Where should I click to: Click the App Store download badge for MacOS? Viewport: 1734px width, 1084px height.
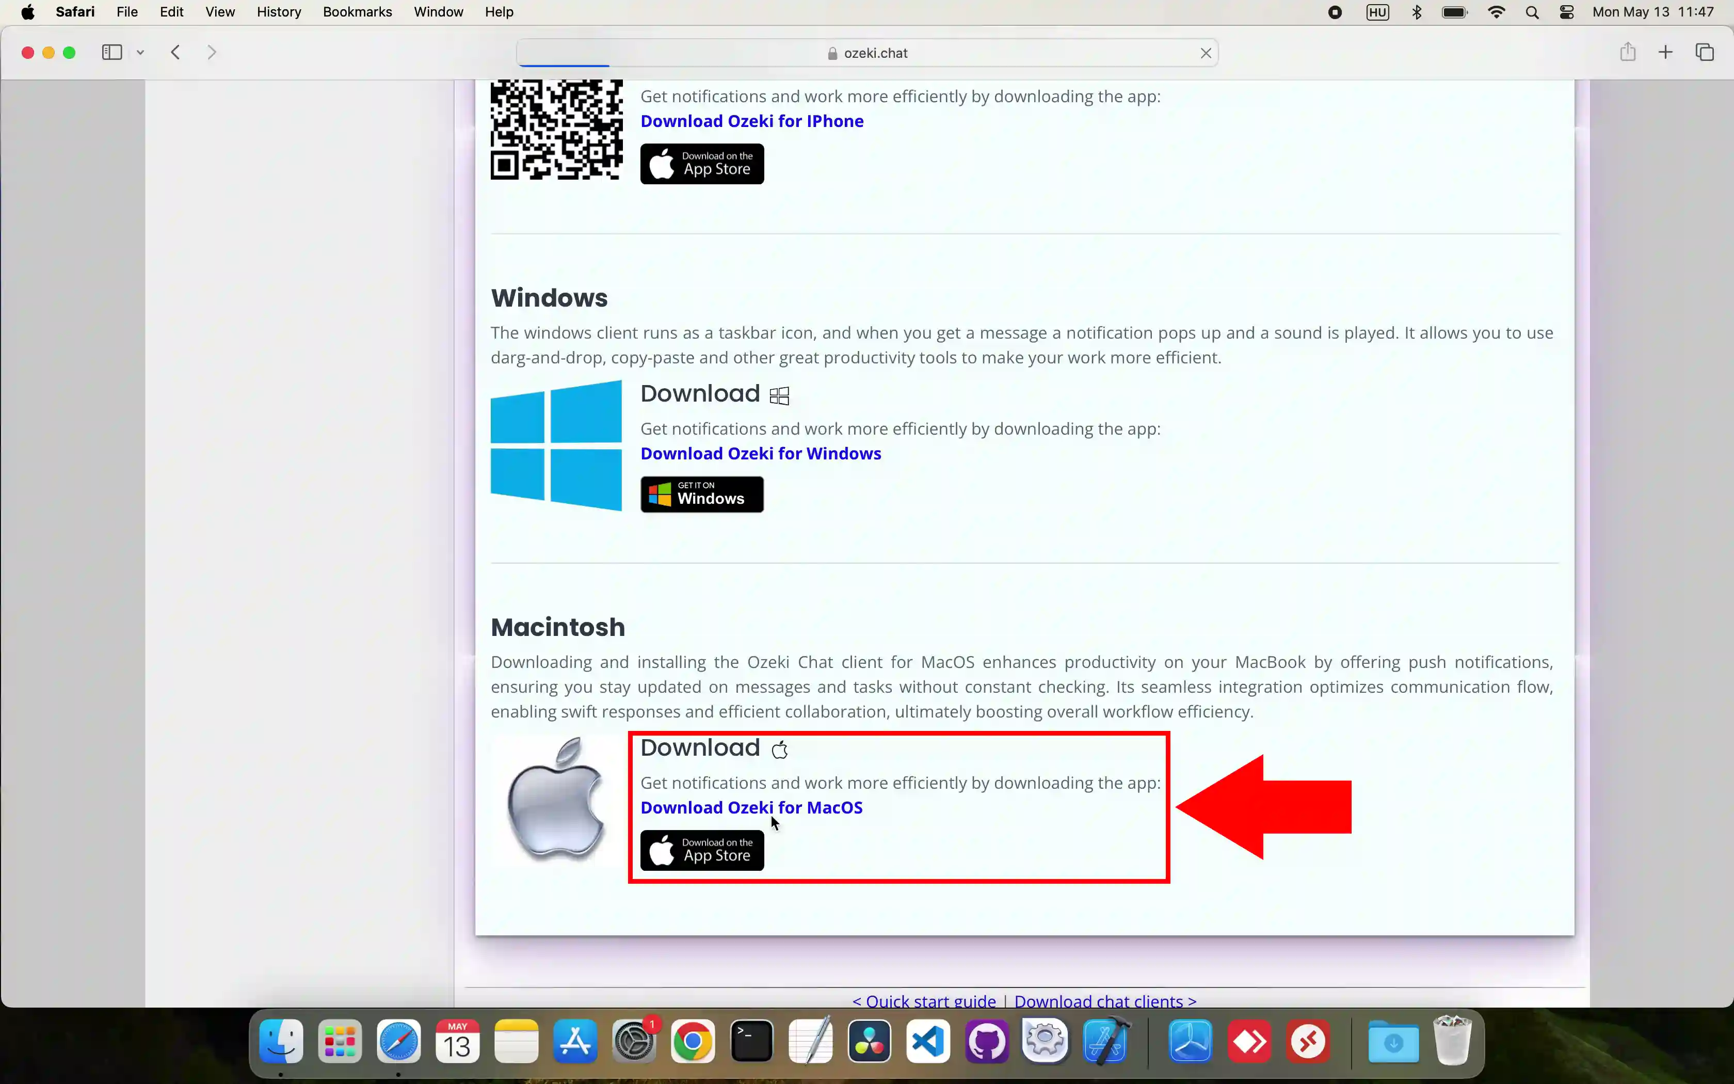click(x=701, y=849)
